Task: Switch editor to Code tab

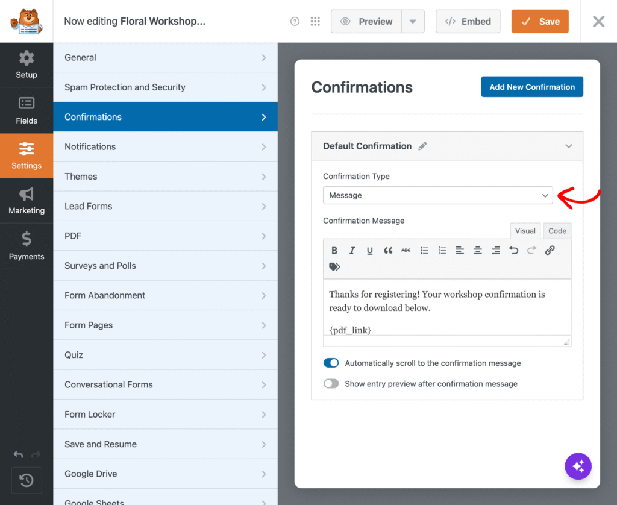Action: [x=557, y=231]
